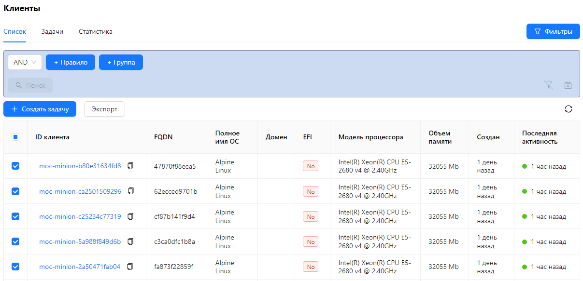The image size is (583, 281).
Task: Copy ID of moc-minion-2a50471fab04
Action: [x=130, y=267]
